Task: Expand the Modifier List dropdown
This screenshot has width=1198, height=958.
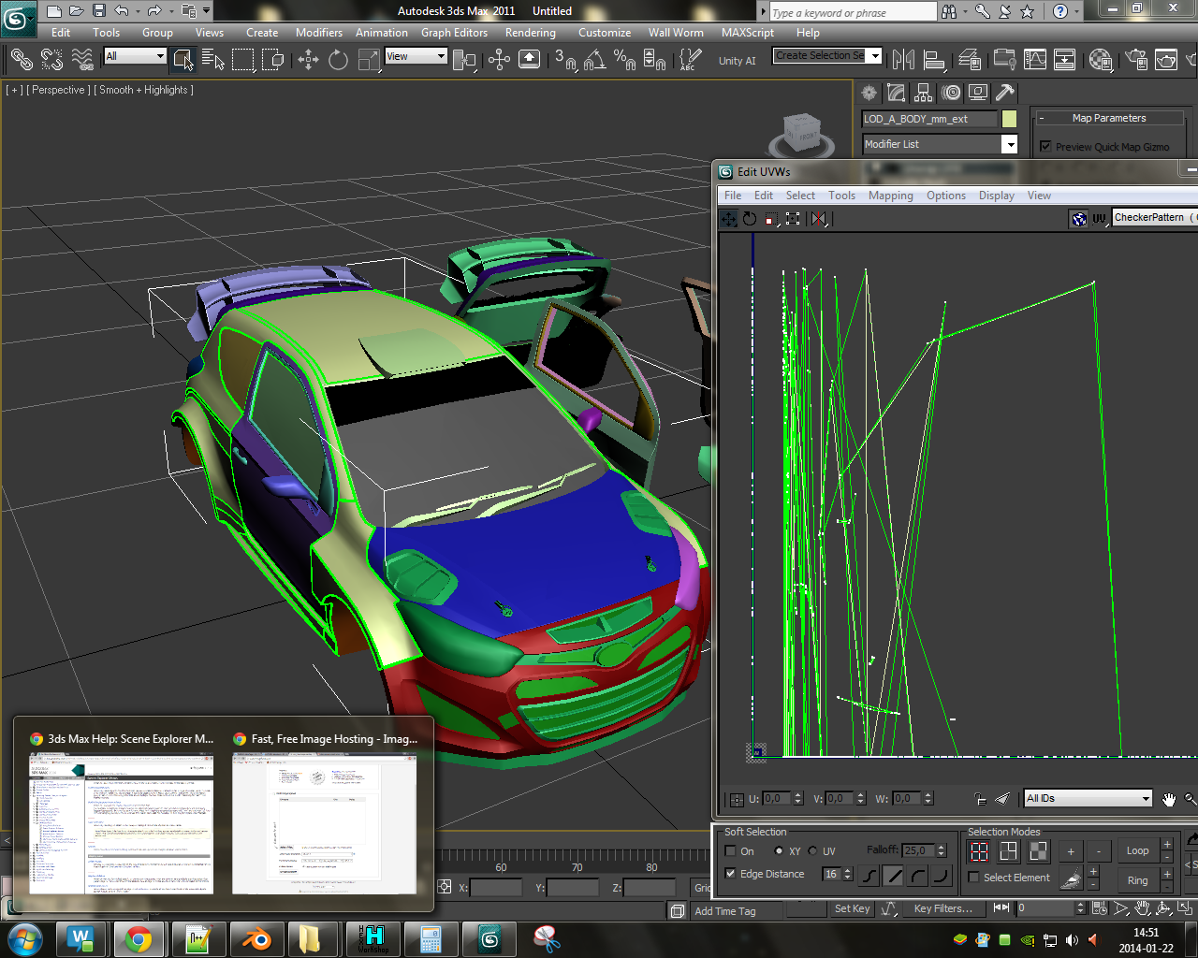Action: pos(1009,144)
